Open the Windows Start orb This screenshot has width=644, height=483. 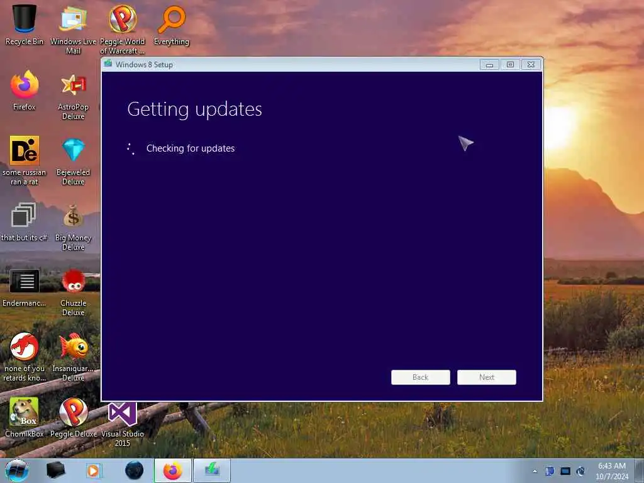point(17,470)
